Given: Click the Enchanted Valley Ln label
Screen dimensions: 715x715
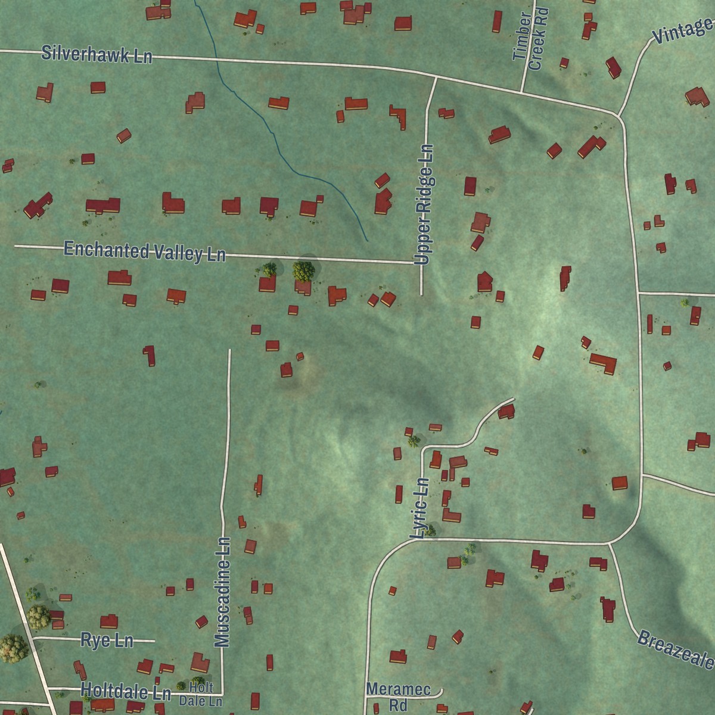Looking at the screenshot, I should (145, 251).
